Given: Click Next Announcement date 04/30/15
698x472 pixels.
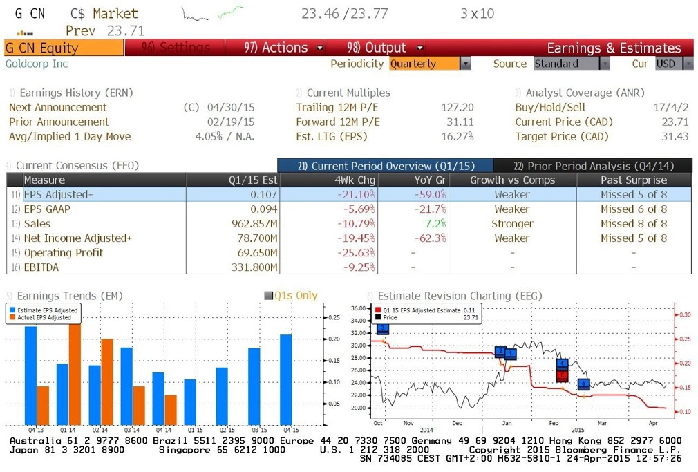Looking at the screenshot, I should click(x=231, y=107).
